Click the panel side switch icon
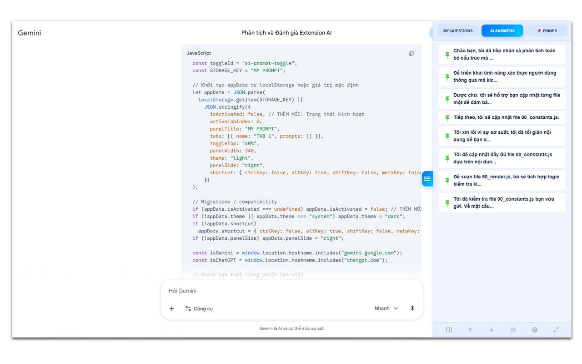The image size is (582, 364). (449, 330)
